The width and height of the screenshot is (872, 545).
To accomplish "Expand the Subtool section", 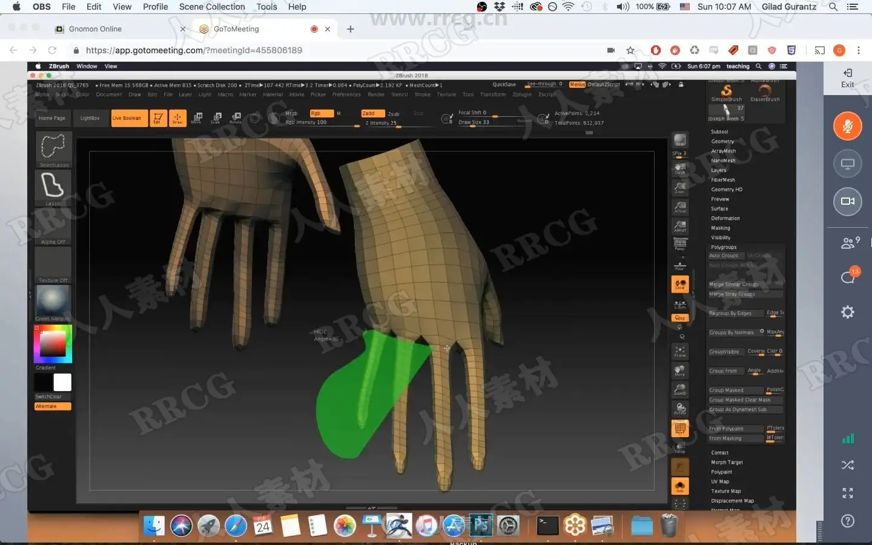I will [719, 131].
